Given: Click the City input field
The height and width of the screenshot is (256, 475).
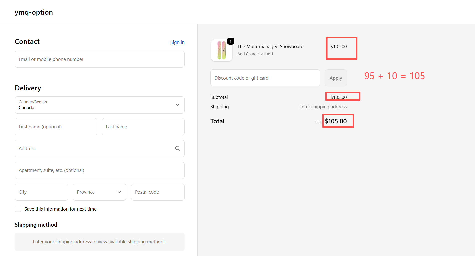Looking at the screenshot, I should (41, 192).
